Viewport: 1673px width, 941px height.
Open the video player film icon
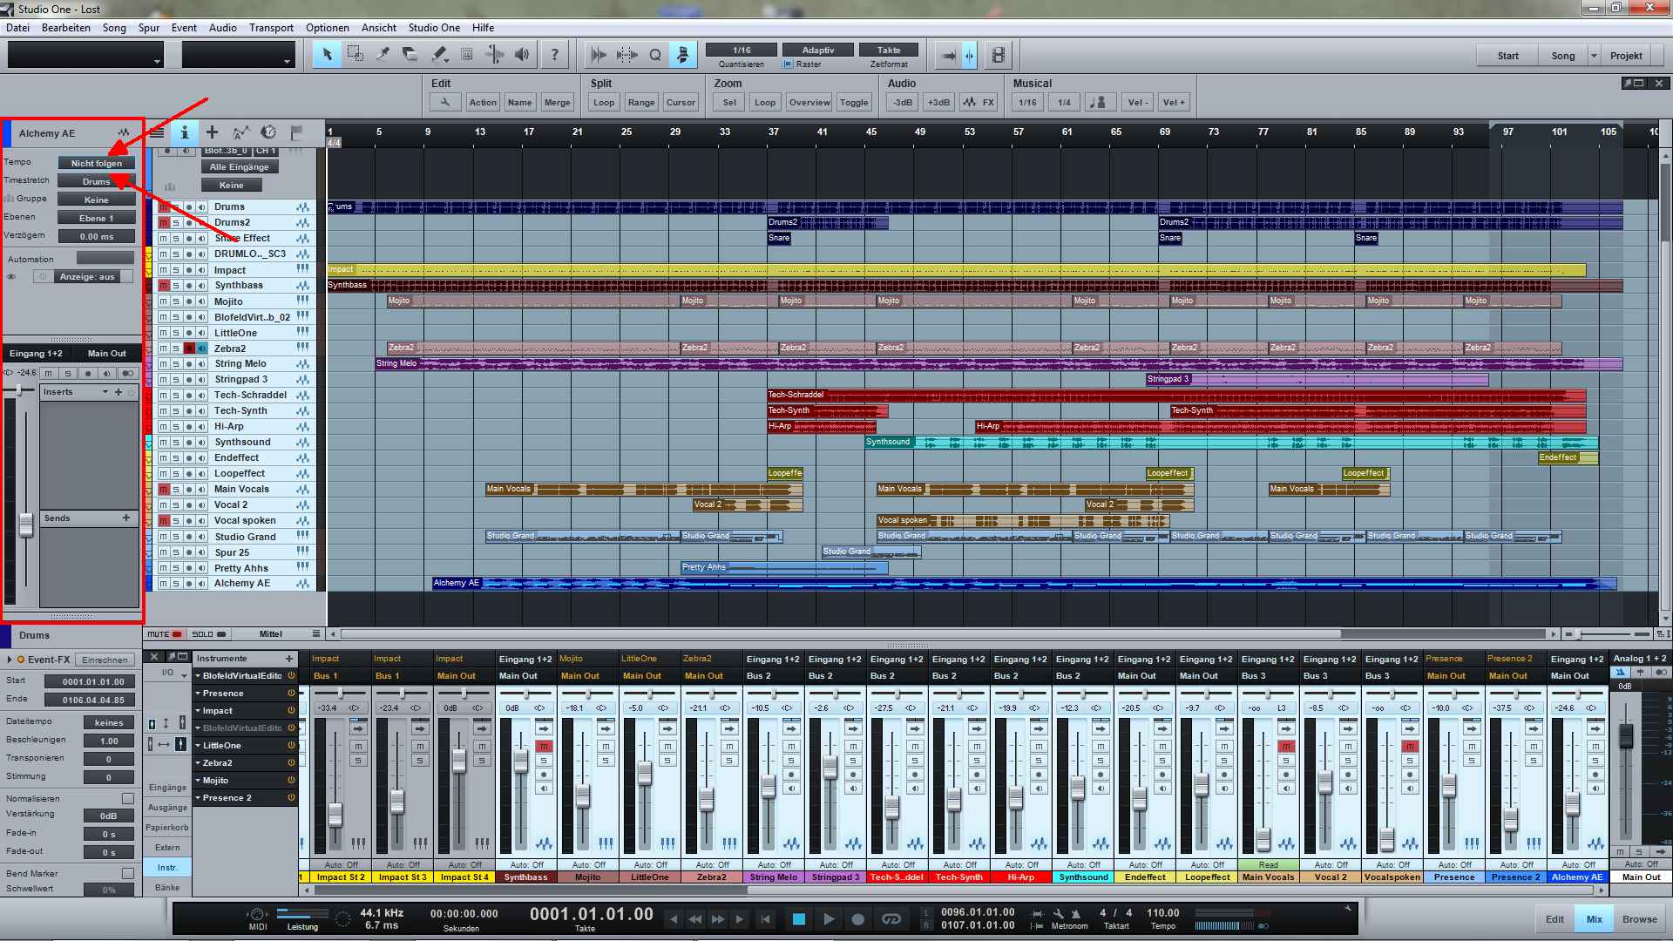(x=999, y=55)
